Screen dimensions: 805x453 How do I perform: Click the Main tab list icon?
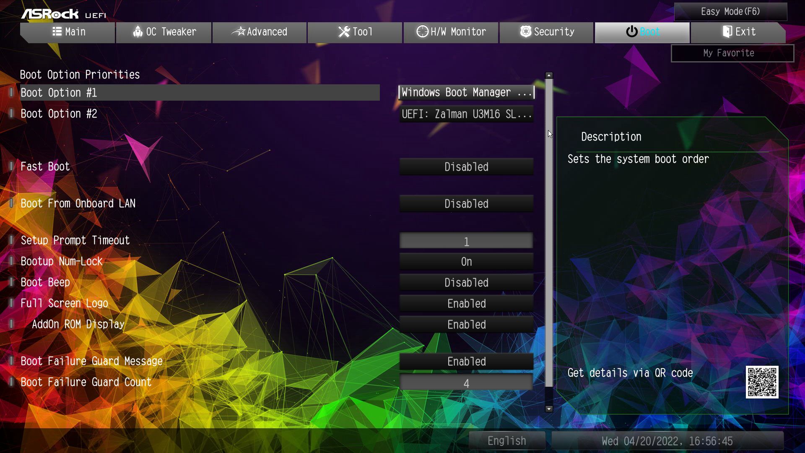point(57,31)
